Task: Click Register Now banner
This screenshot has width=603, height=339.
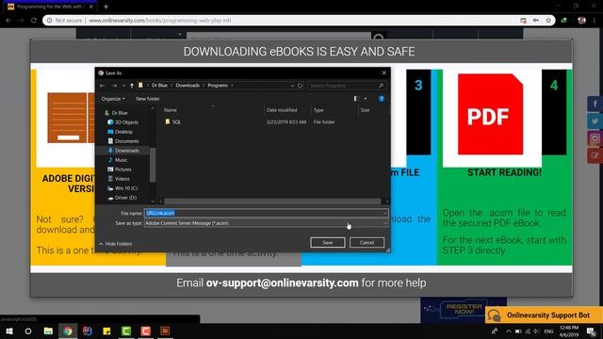Action: pyautogui.click(x=464, y=310)
